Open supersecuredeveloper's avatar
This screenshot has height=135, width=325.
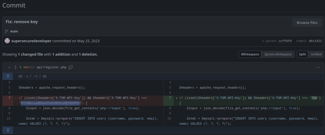(7, 41)
